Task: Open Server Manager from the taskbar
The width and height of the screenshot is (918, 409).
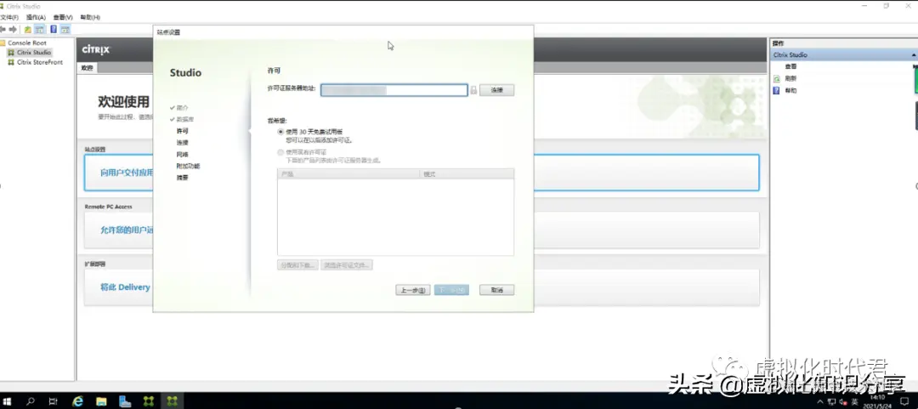Action: point(125,401)
